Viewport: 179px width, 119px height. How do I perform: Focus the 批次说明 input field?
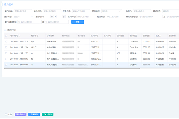tap(115, 17)
